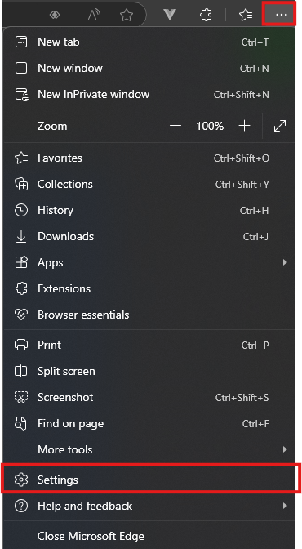Open the Extensions puzzle icon in toolbar
Screen dimensions: 302x549
[x=206, y=15]
